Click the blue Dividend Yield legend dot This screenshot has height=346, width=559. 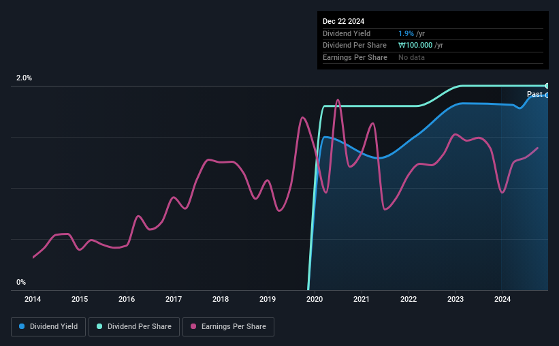[22, 326]
